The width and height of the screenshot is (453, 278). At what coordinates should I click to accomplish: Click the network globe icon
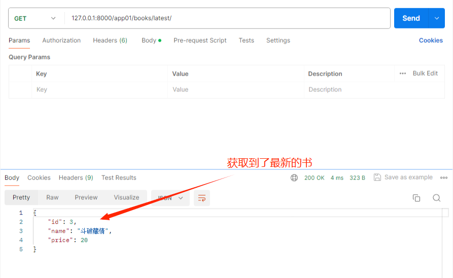click(294, 178)
